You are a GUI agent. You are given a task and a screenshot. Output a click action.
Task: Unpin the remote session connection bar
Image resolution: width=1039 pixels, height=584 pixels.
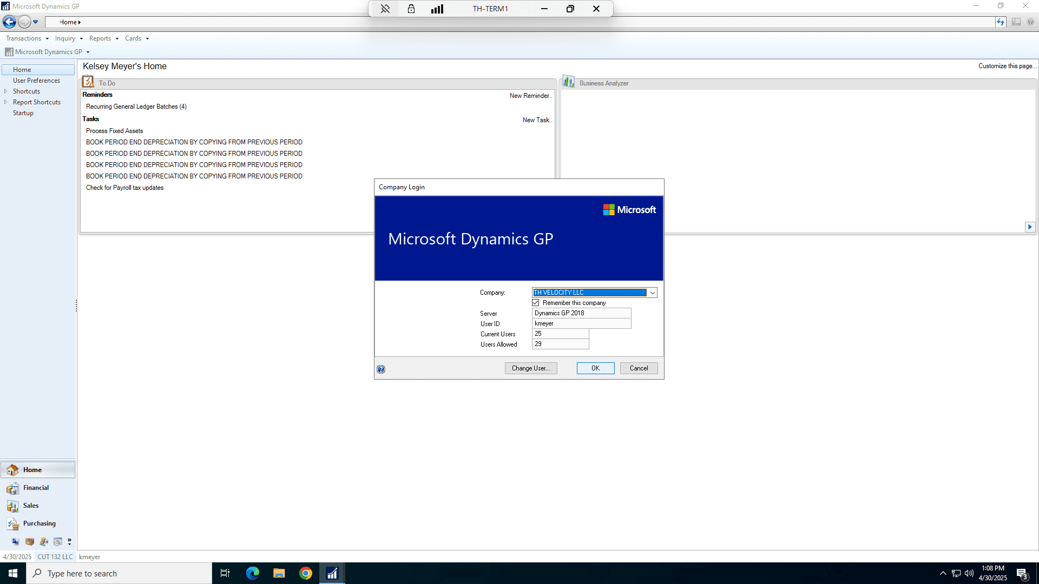point(385,9)
